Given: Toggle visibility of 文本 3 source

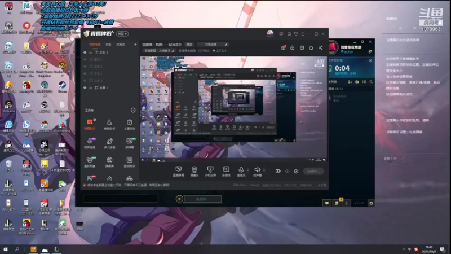Looking at the screenshot, I should click(x=85, y=52).
